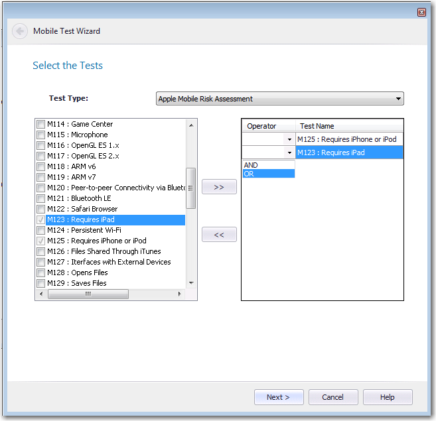
Task: Enable the M121 : Bluetooth LE checkbox
Action: point(41,198)
